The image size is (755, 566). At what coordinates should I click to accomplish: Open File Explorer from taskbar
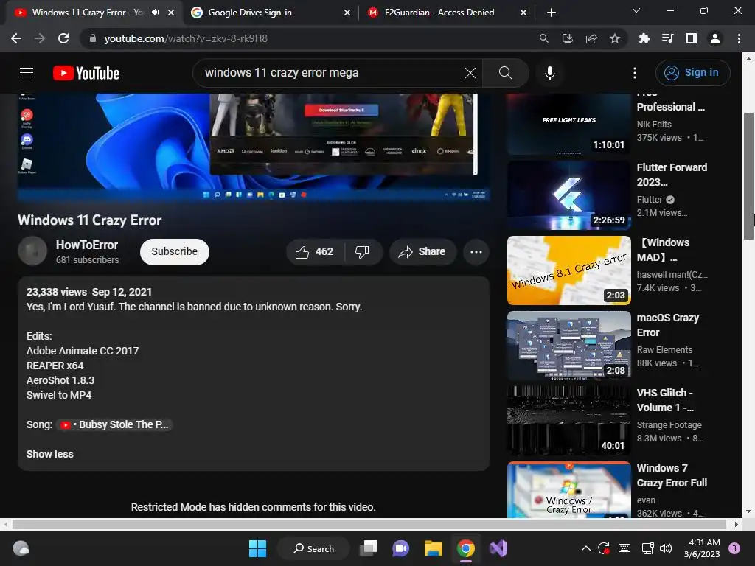[x=434, y=548]
